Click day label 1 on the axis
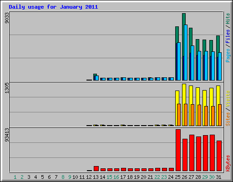This screenshot has height=182, width=233. coord(15,177)
